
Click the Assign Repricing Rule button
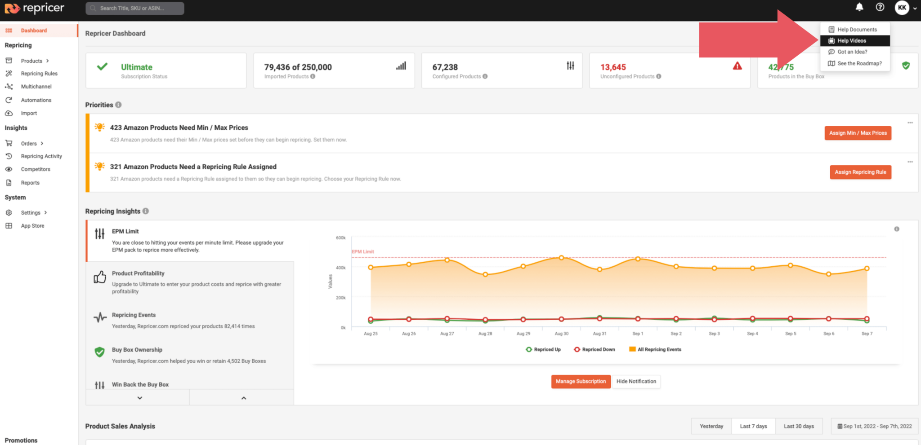(x=861, y=172)
